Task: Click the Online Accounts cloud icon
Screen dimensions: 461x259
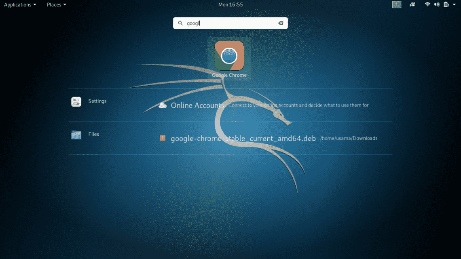Action: [163, 105]
